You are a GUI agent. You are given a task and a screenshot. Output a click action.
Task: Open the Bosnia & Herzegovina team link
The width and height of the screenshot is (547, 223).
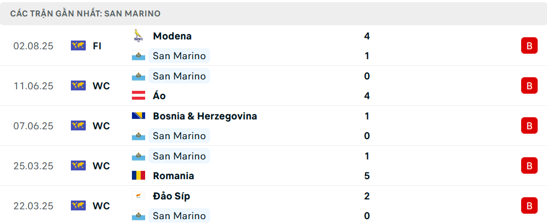[x=205, y=116]
